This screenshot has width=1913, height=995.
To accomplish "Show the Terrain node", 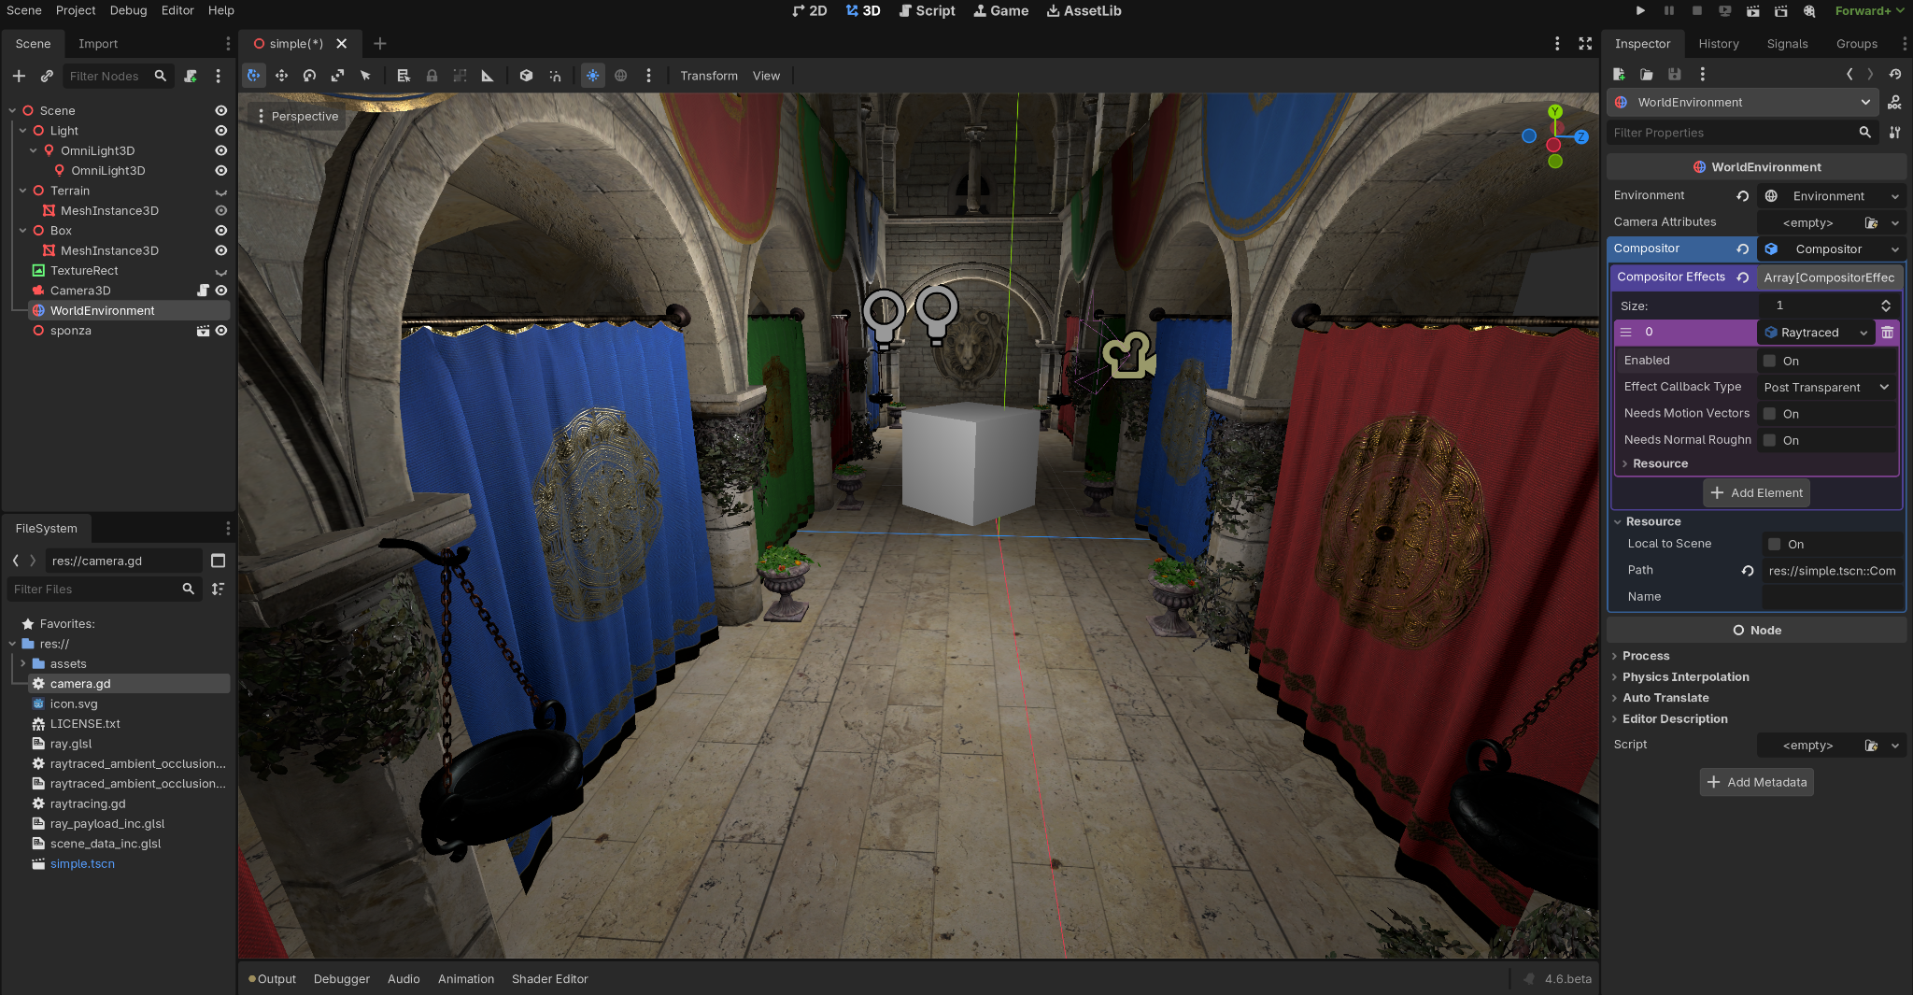I will tap(221, 191).
